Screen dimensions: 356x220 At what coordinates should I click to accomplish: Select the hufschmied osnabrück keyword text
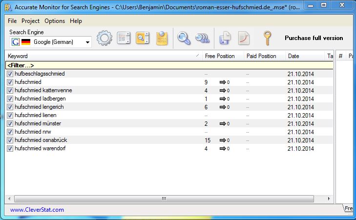point(41,140)
